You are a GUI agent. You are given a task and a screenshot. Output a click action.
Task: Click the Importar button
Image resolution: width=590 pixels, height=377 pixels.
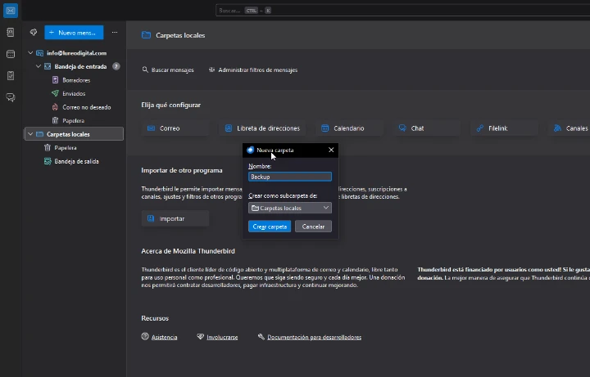pos(175,218)
